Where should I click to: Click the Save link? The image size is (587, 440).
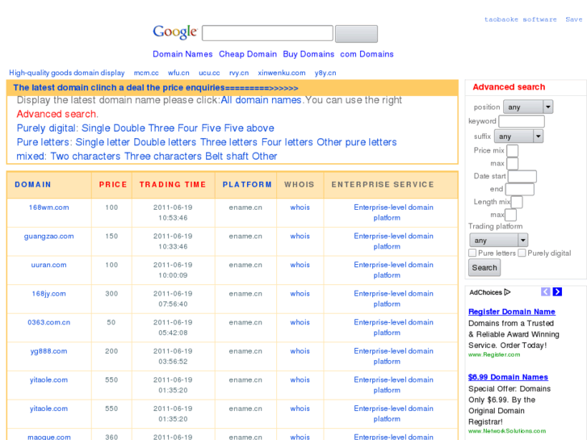574,19
